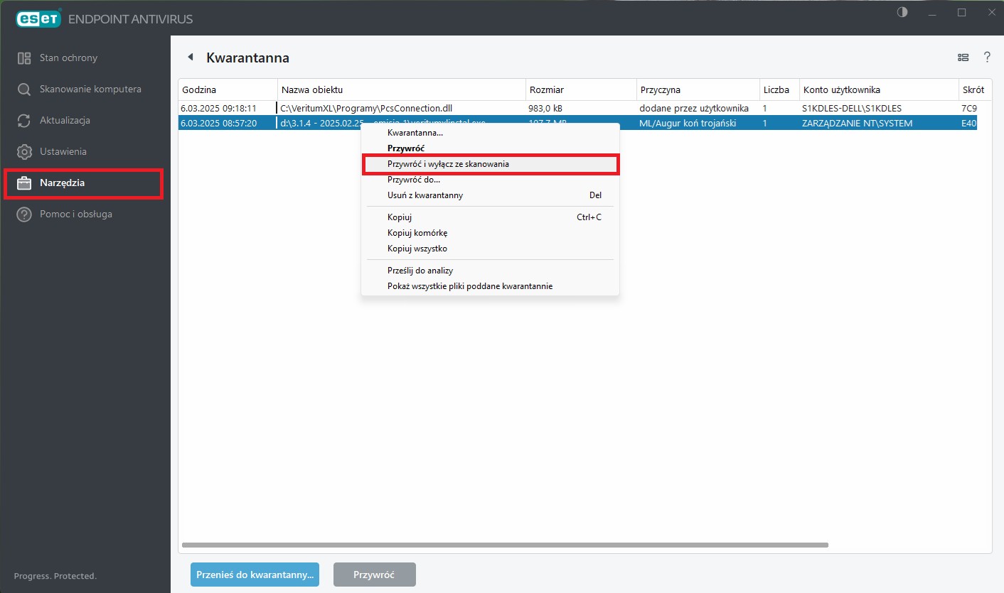Click the Narzędzia briefcase icon
This screenshot has width=1004, height=593.
pyautogui.click(x=24, y=183)
